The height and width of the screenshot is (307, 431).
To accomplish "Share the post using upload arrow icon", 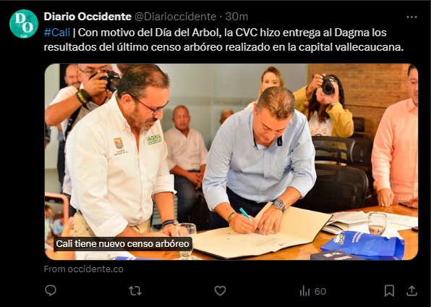I will click(x=411, y=291).
